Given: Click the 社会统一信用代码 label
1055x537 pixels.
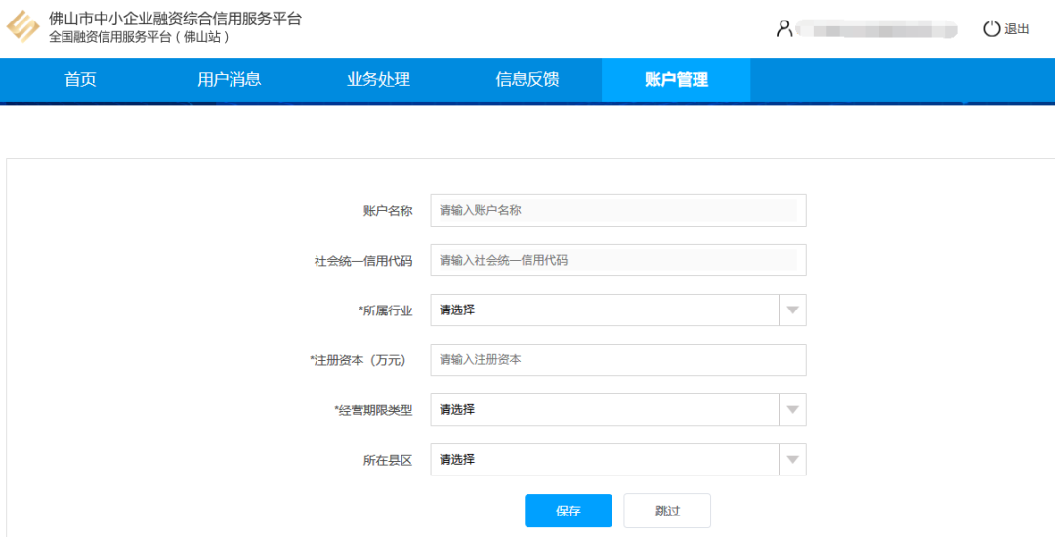Looking at the screenshot, I should (x=363, y=261).
